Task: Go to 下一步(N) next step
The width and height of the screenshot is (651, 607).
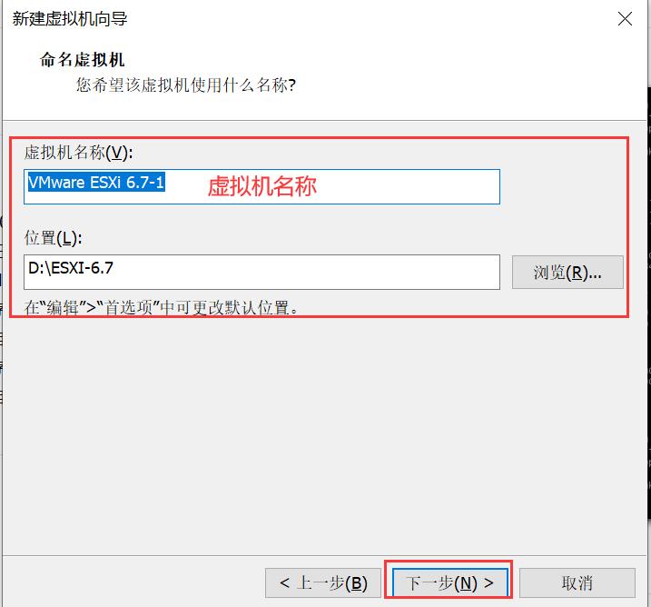Action: click(449, 582)
